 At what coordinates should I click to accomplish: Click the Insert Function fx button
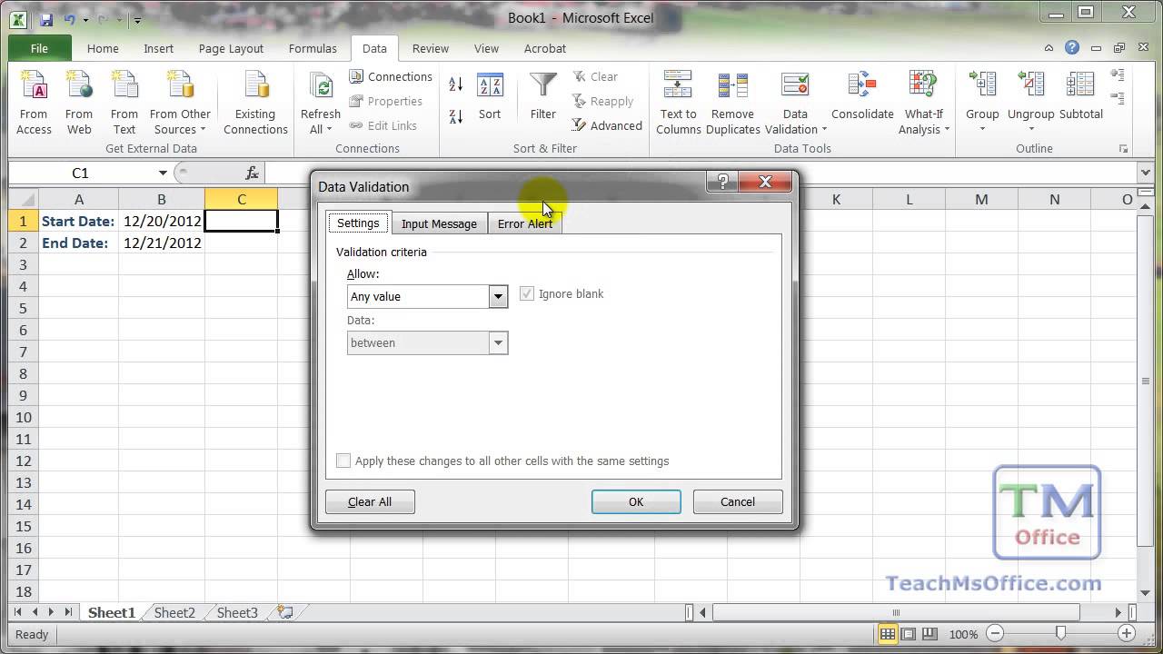point(253,173)
